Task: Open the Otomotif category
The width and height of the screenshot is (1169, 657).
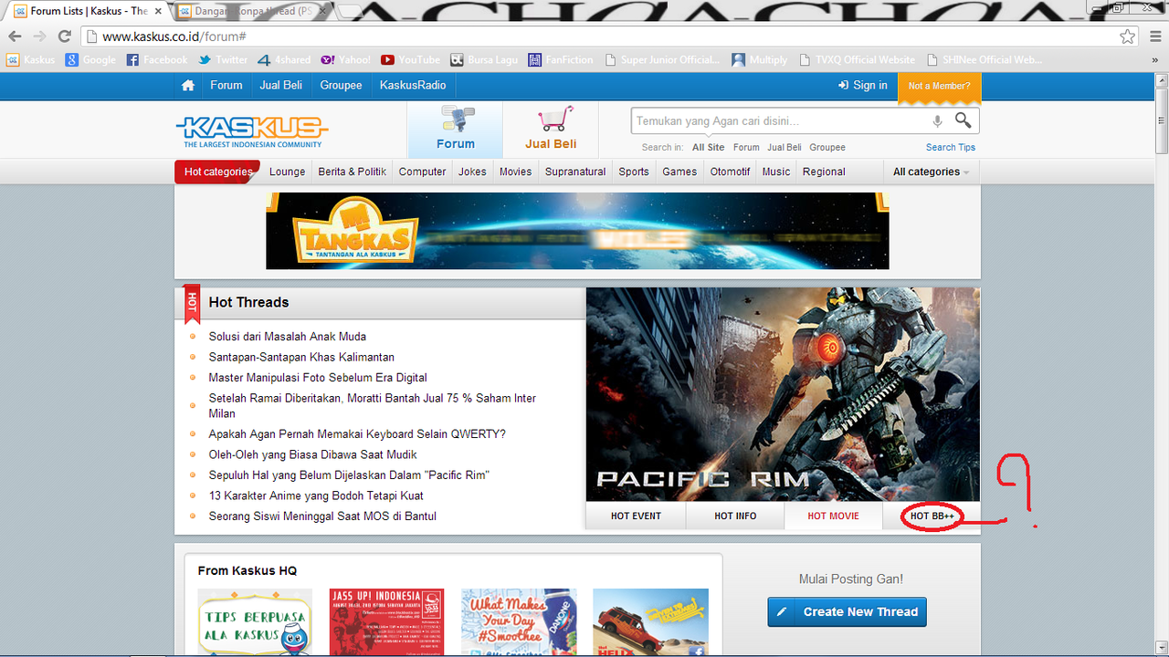Action: [x=730, y=172]
